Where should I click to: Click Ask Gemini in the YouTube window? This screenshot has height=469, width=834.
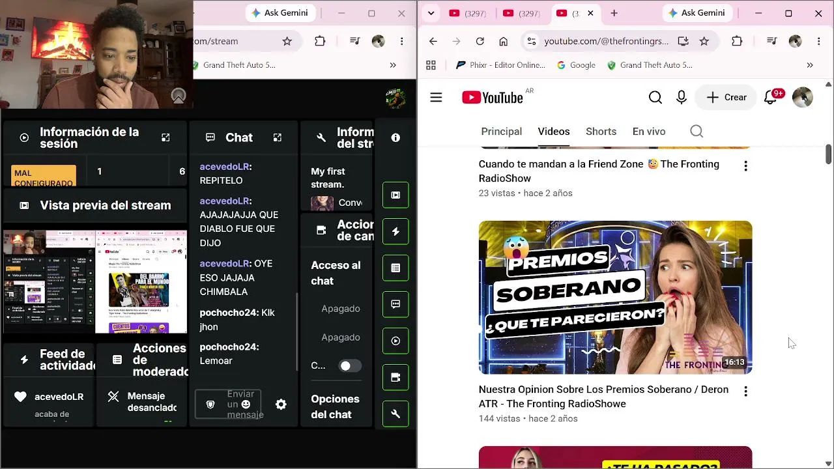(697, 13)
